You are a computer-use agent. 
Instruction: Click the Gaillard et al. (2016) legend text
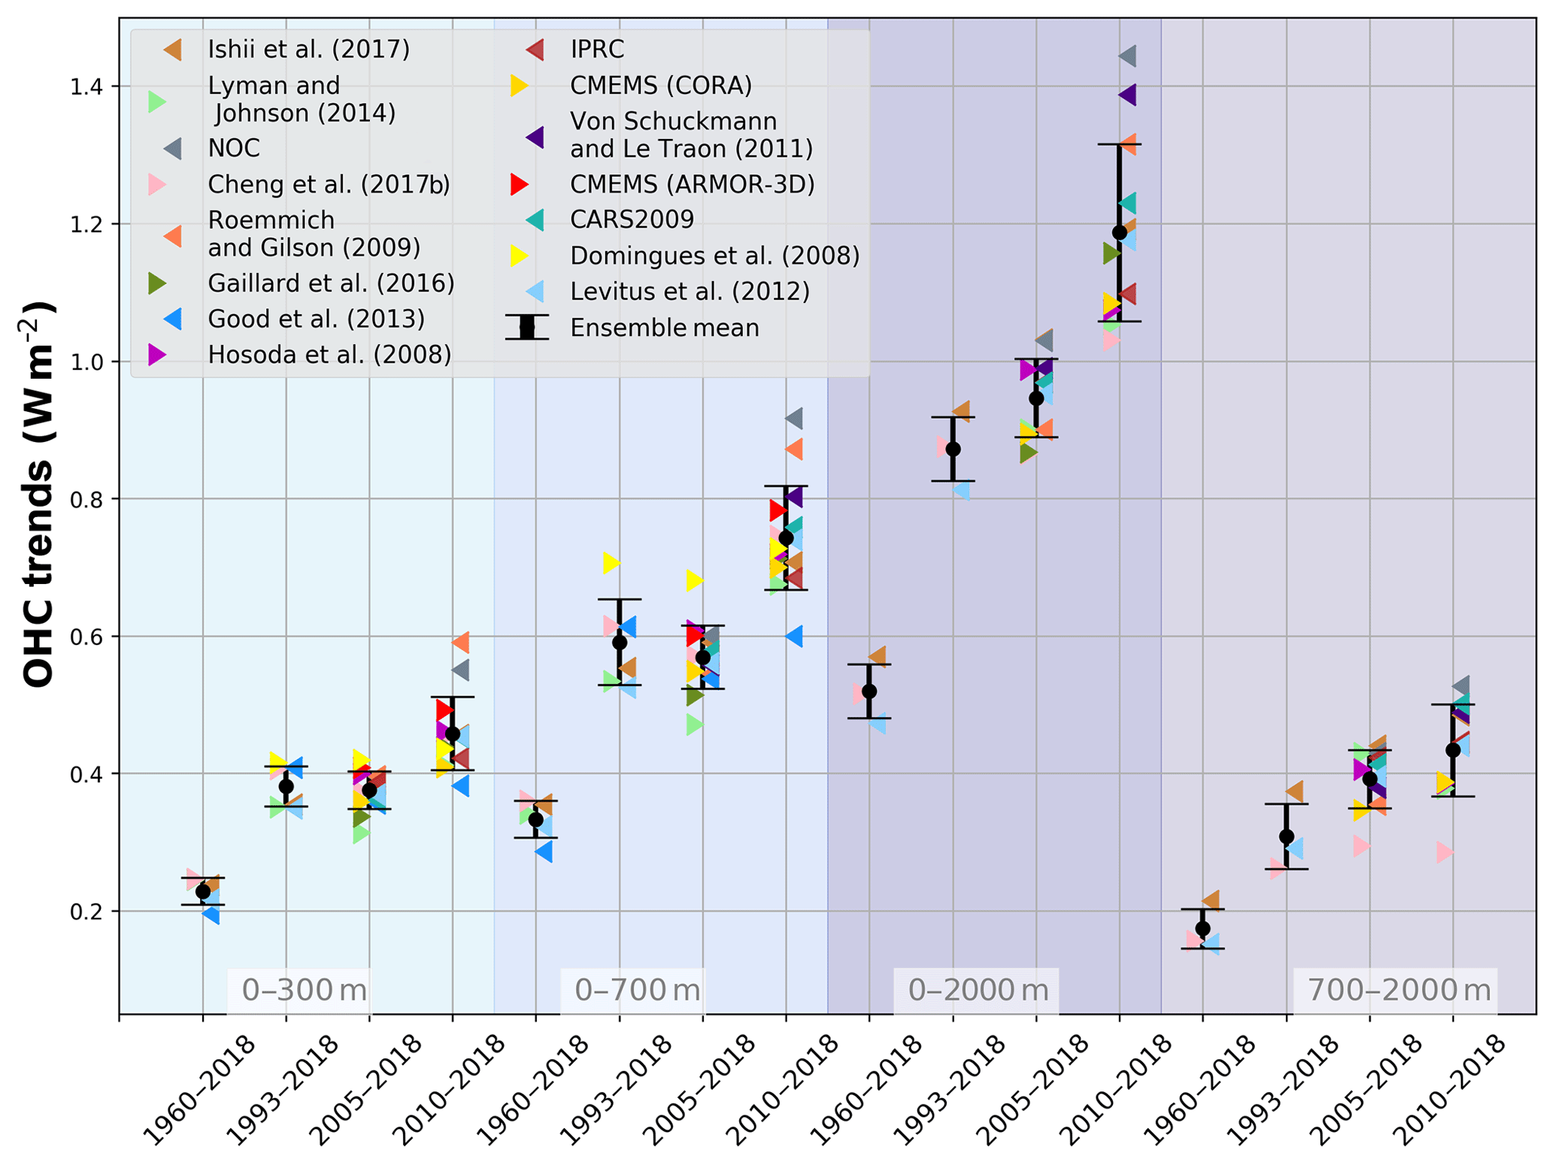click(331, 283)
